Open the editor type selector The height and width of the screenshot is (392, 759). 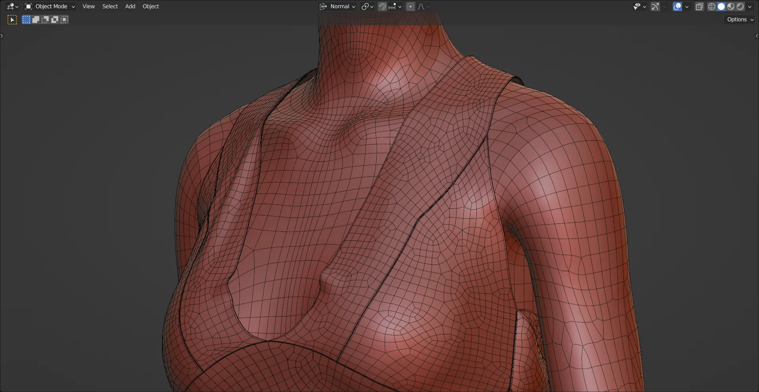(x=13, y=6)
